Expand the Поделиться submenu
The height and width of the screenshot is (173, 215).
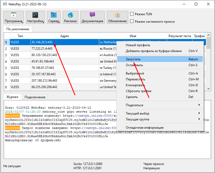click(x=160, y=105)
